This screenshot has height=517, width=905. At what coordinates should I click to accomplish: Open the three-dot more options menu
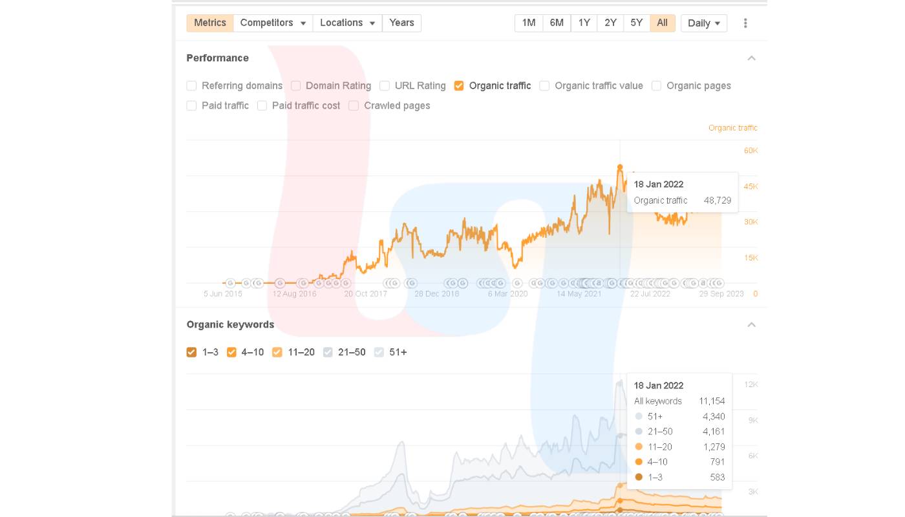pos(745,23)
